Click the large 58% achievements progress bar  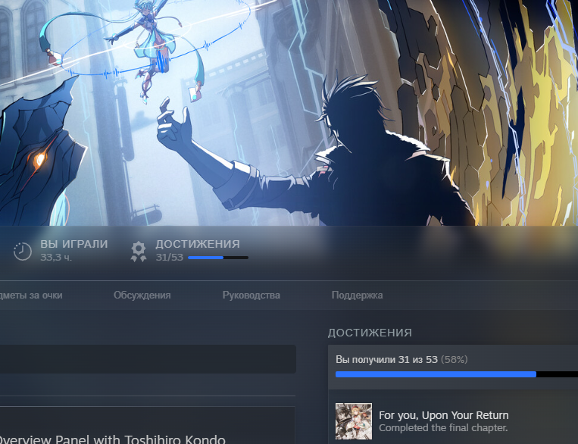coord(457,374)
